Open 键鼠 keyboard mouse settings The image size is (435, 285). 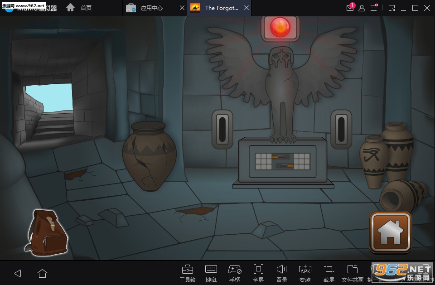tap(211, 273)
